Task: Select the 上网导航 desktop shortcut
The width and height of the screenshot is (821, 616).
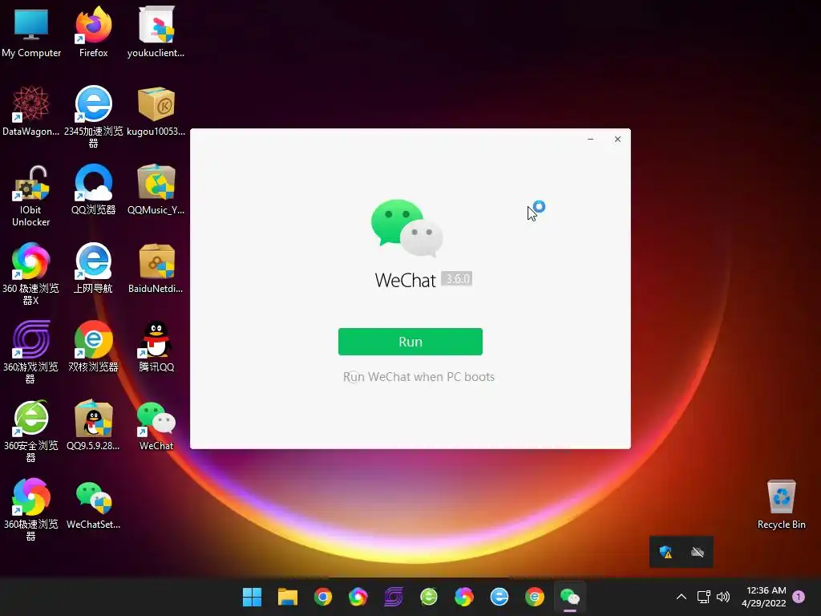Action: coord(93,268)
